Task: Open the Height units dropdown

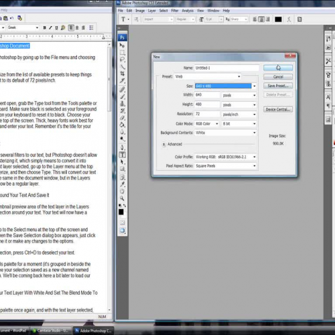Action: coord(239,105)
